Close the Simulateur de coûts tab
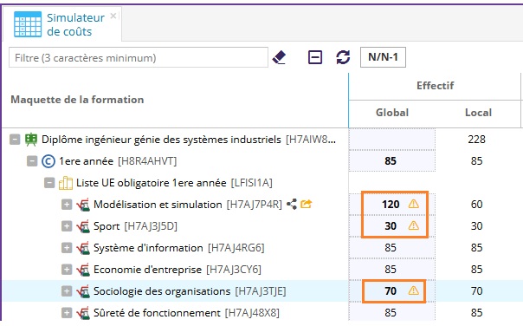 point(113,16)
